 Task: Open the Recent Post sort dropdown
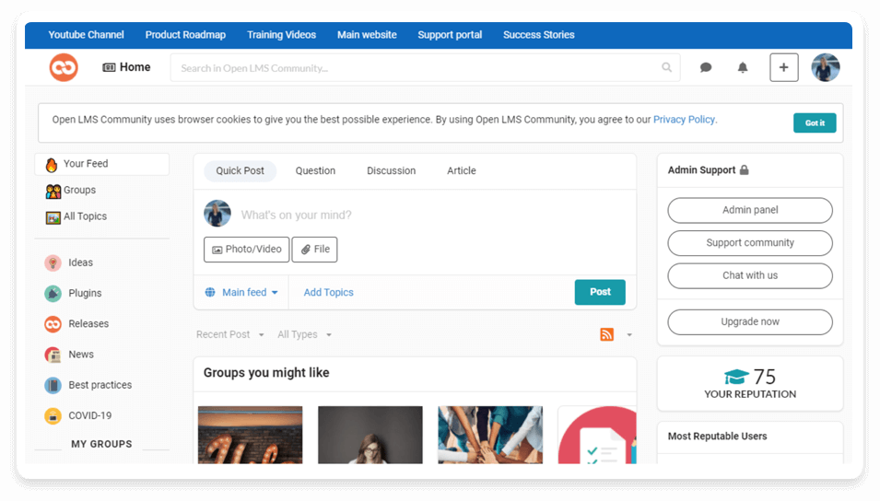[x=229, y=334]
